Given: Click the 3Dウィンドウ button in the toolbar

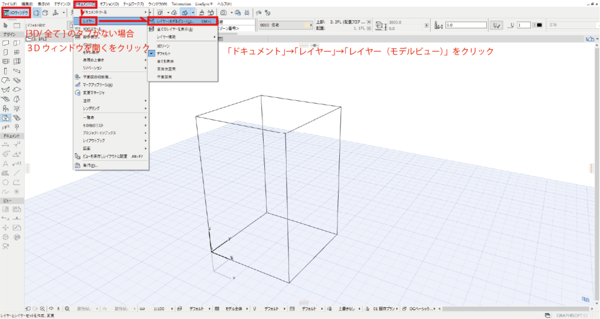Looking at the screenshot, I should coord(16,13).
